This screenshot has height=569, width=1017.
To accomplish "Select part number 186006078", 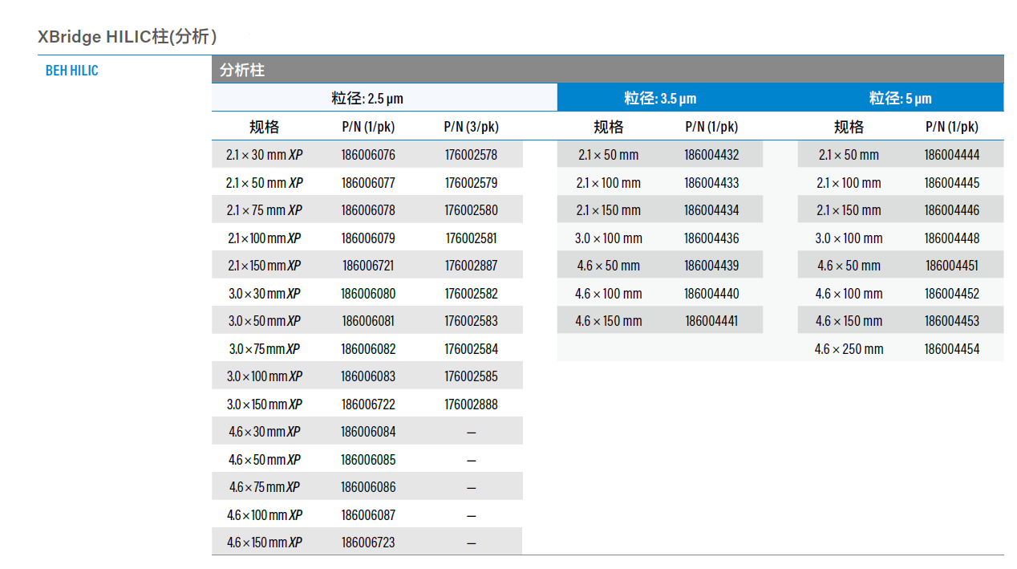I will point(368,210).
